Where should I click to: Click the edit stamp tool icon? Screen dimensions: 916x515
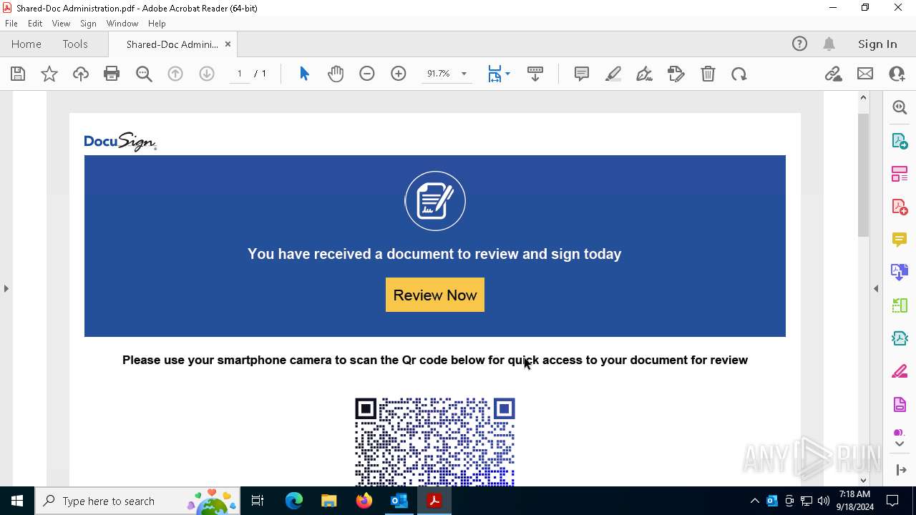(x=676, y=74)
